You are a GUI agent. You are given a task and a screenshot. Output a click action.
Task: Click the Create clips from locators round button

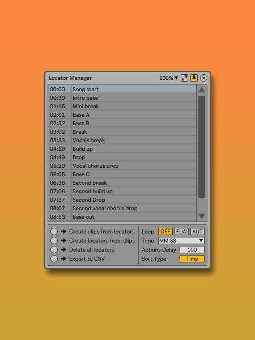click(x=54, y=231)
